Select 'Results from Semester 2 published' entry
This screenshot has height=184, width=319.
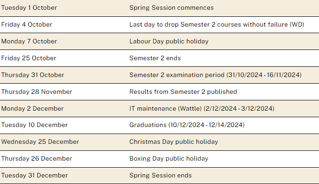(x=183, y=92)
